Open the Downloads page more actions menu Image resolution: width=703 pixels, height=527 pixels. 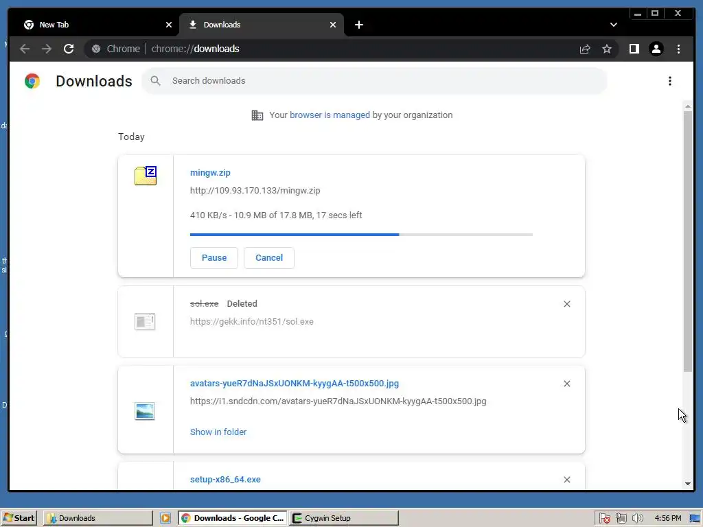[670, 81]
